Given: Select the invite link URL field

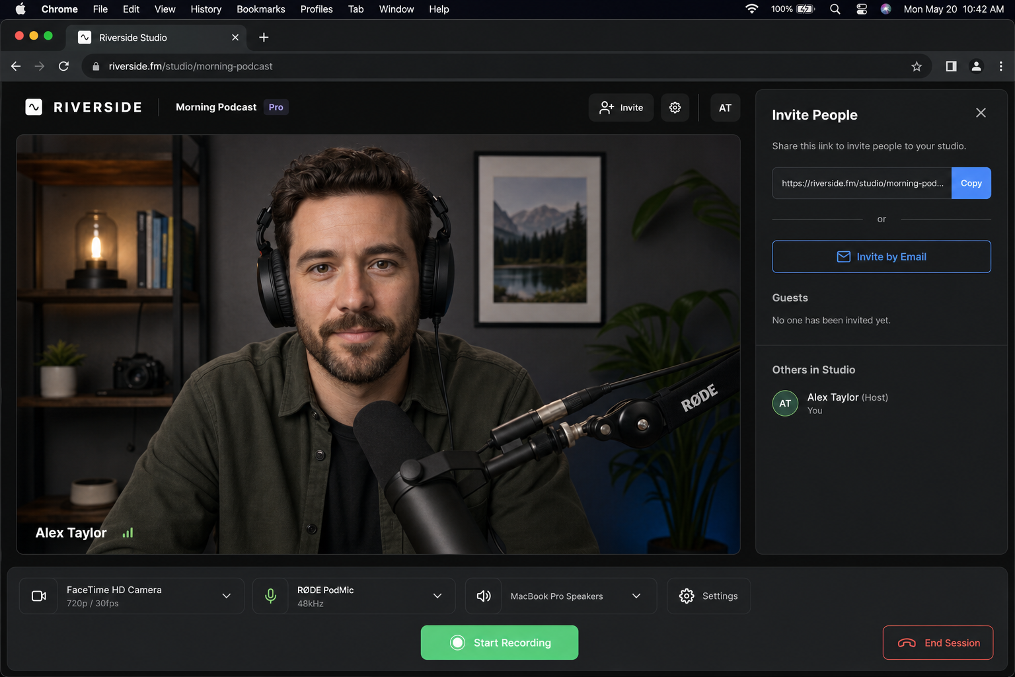Looking at the screenshot, I should tap(862, 183).
